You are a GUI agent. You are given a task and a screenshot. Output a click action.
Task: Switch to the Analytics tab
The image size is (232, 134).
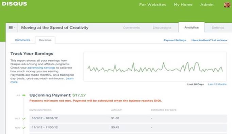(192, 27)
